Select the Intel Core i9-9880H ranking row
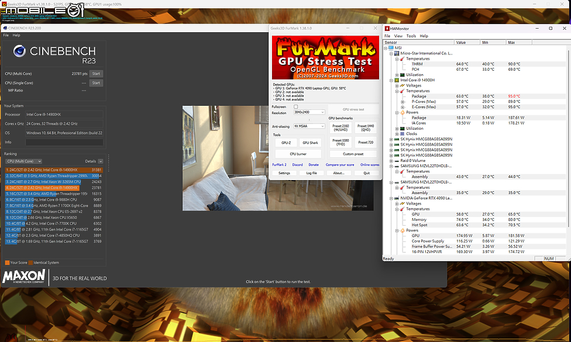The width and height of the screenshot is (571, 342). tap(54, 200)
